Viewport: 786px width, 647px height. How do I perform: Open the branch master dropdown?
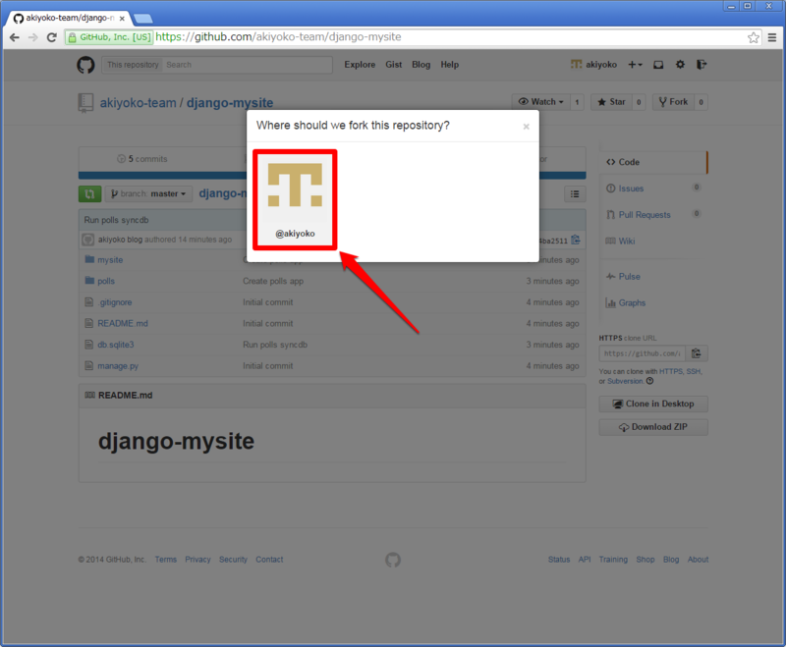click(x=148, y=193)
